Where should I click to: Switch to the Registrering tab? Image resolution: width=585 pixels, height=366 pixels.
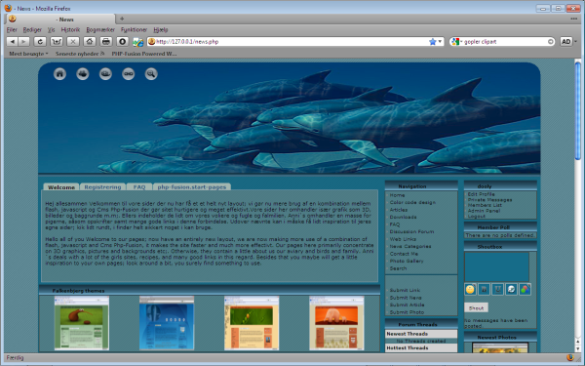point(102,186)
